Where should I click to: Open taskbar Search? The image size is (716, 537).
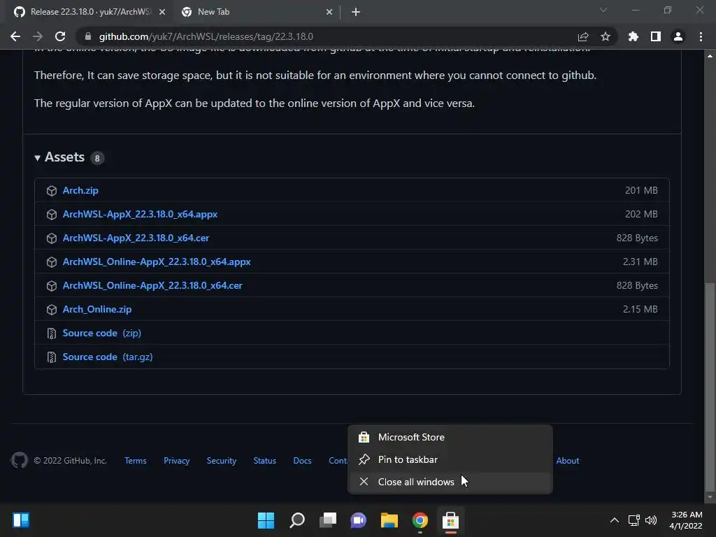click(x=296, y=520)
